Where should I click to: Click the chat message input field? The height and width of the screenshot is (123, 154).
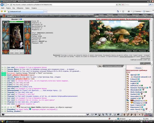(45, 115)
